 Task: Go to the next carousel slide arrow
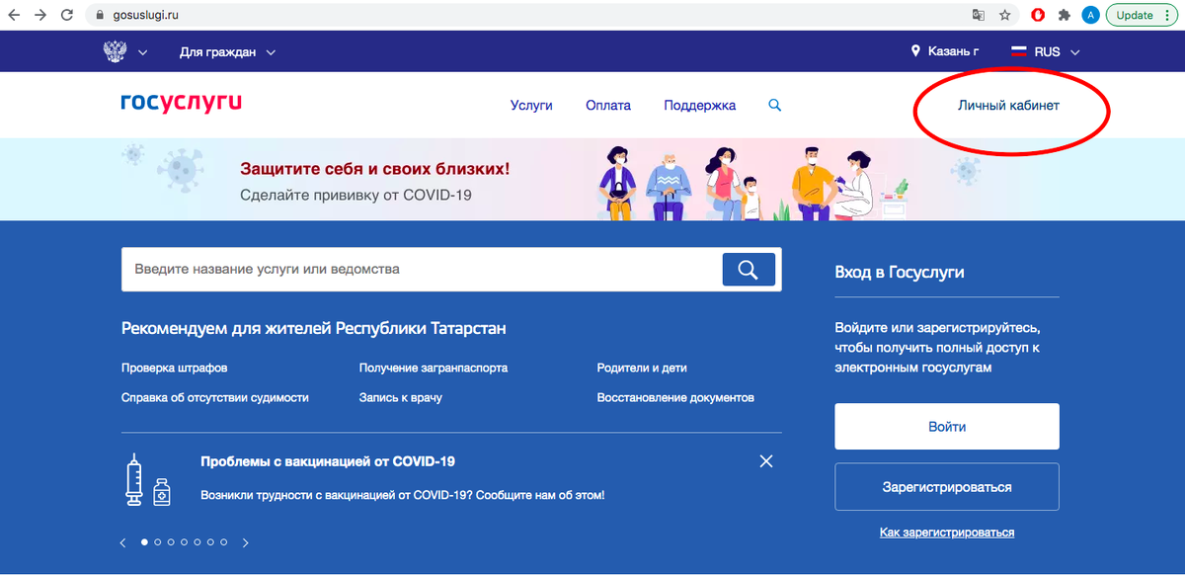246,542
